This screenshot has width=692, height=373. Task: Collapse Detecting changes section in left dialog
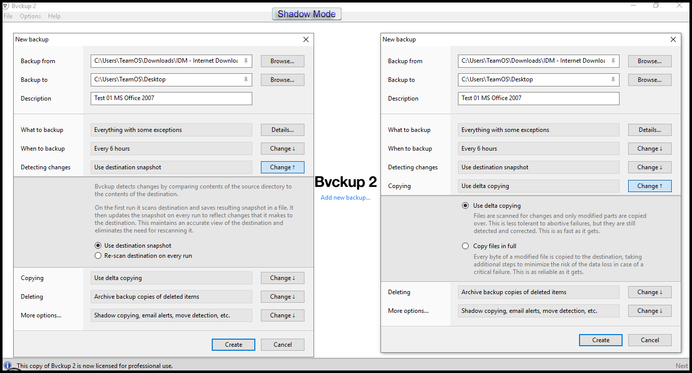[283, 167]
